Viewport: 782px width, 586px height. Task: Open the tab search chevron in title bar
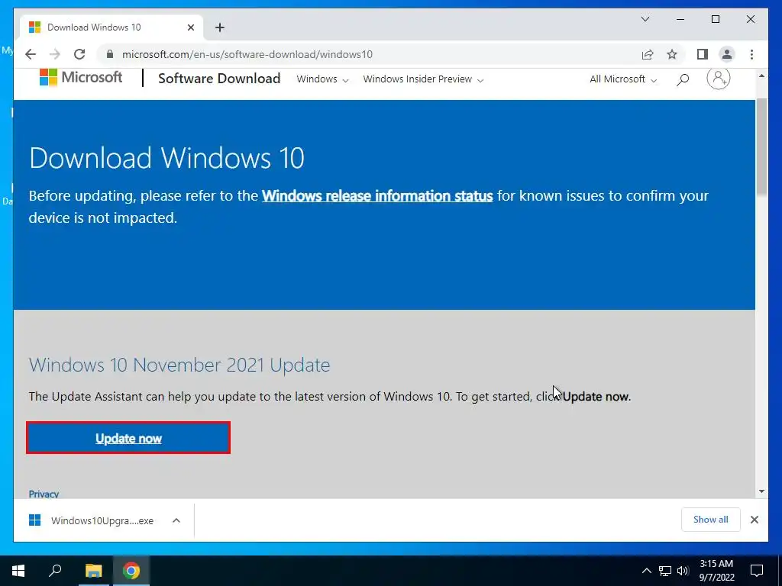tap(645, 19)
